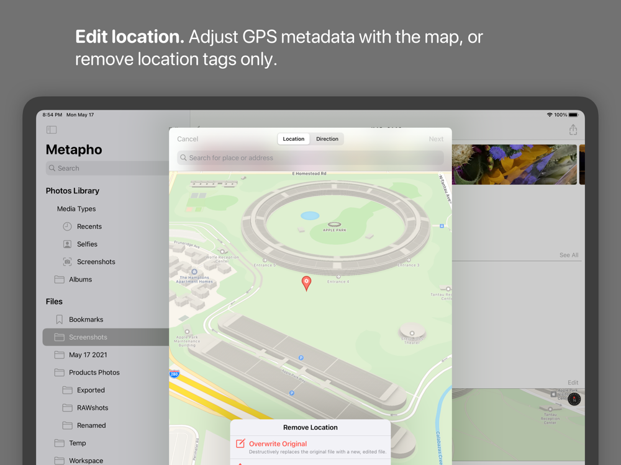Click the 'Wolfe Reception Center' map label

222,259
